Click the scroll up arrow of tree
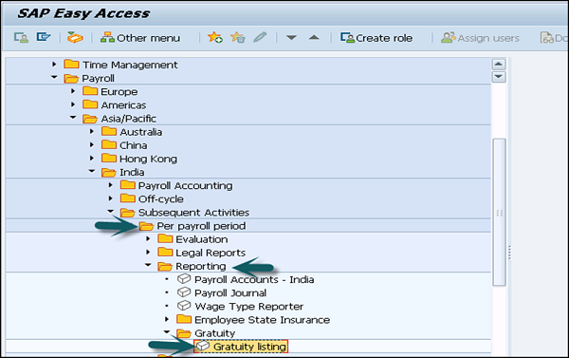This screenshot has height=358, width=569. pos(499,65)
